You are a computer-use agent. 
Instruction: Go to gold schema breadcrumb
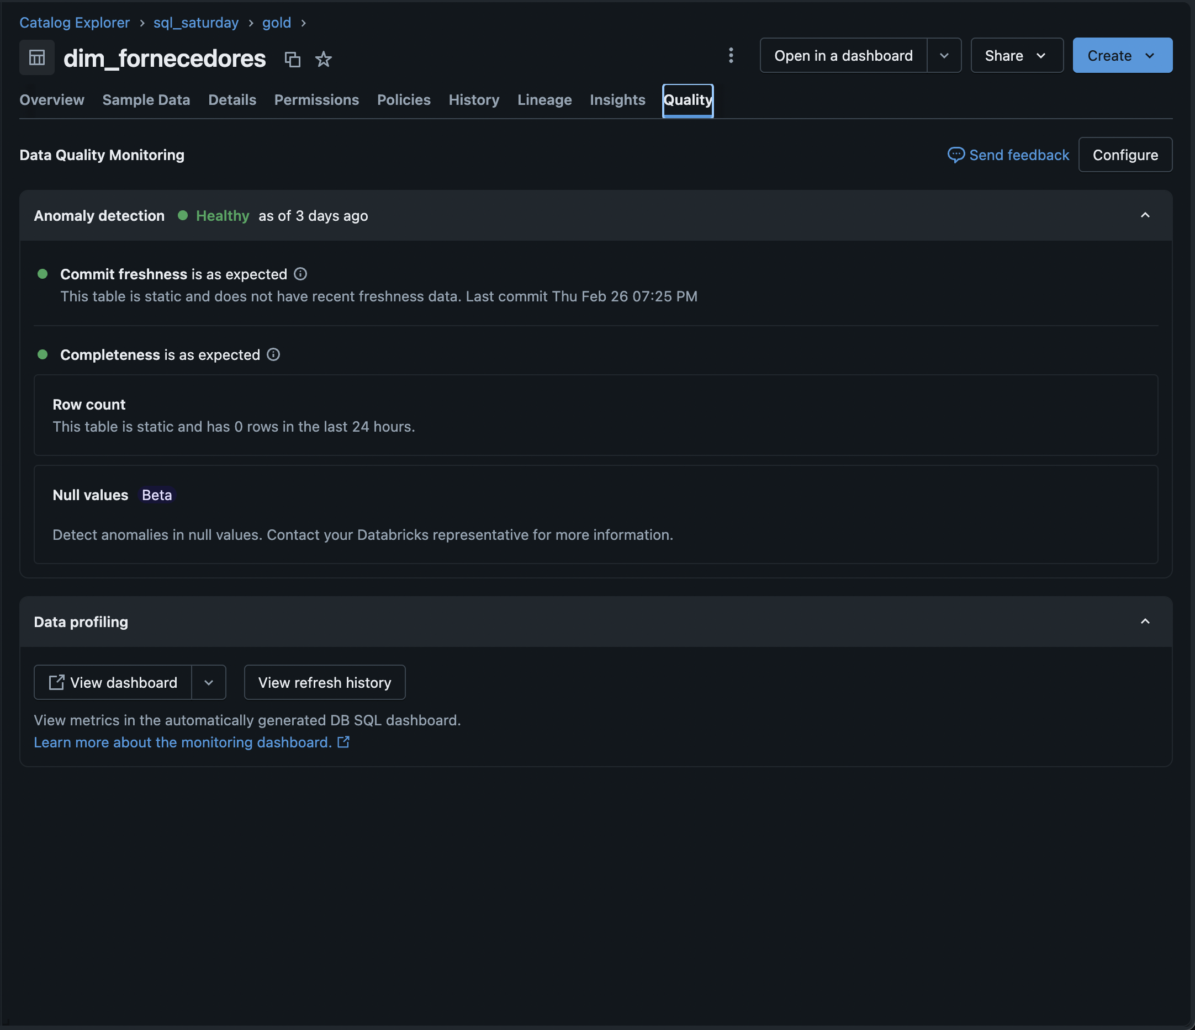coord(277,23)
